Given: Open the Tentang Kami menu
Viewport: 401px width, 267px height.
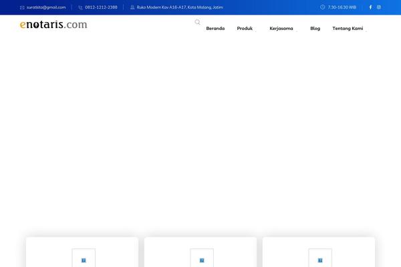Looking at the screenshot, I should coord(348,28).
